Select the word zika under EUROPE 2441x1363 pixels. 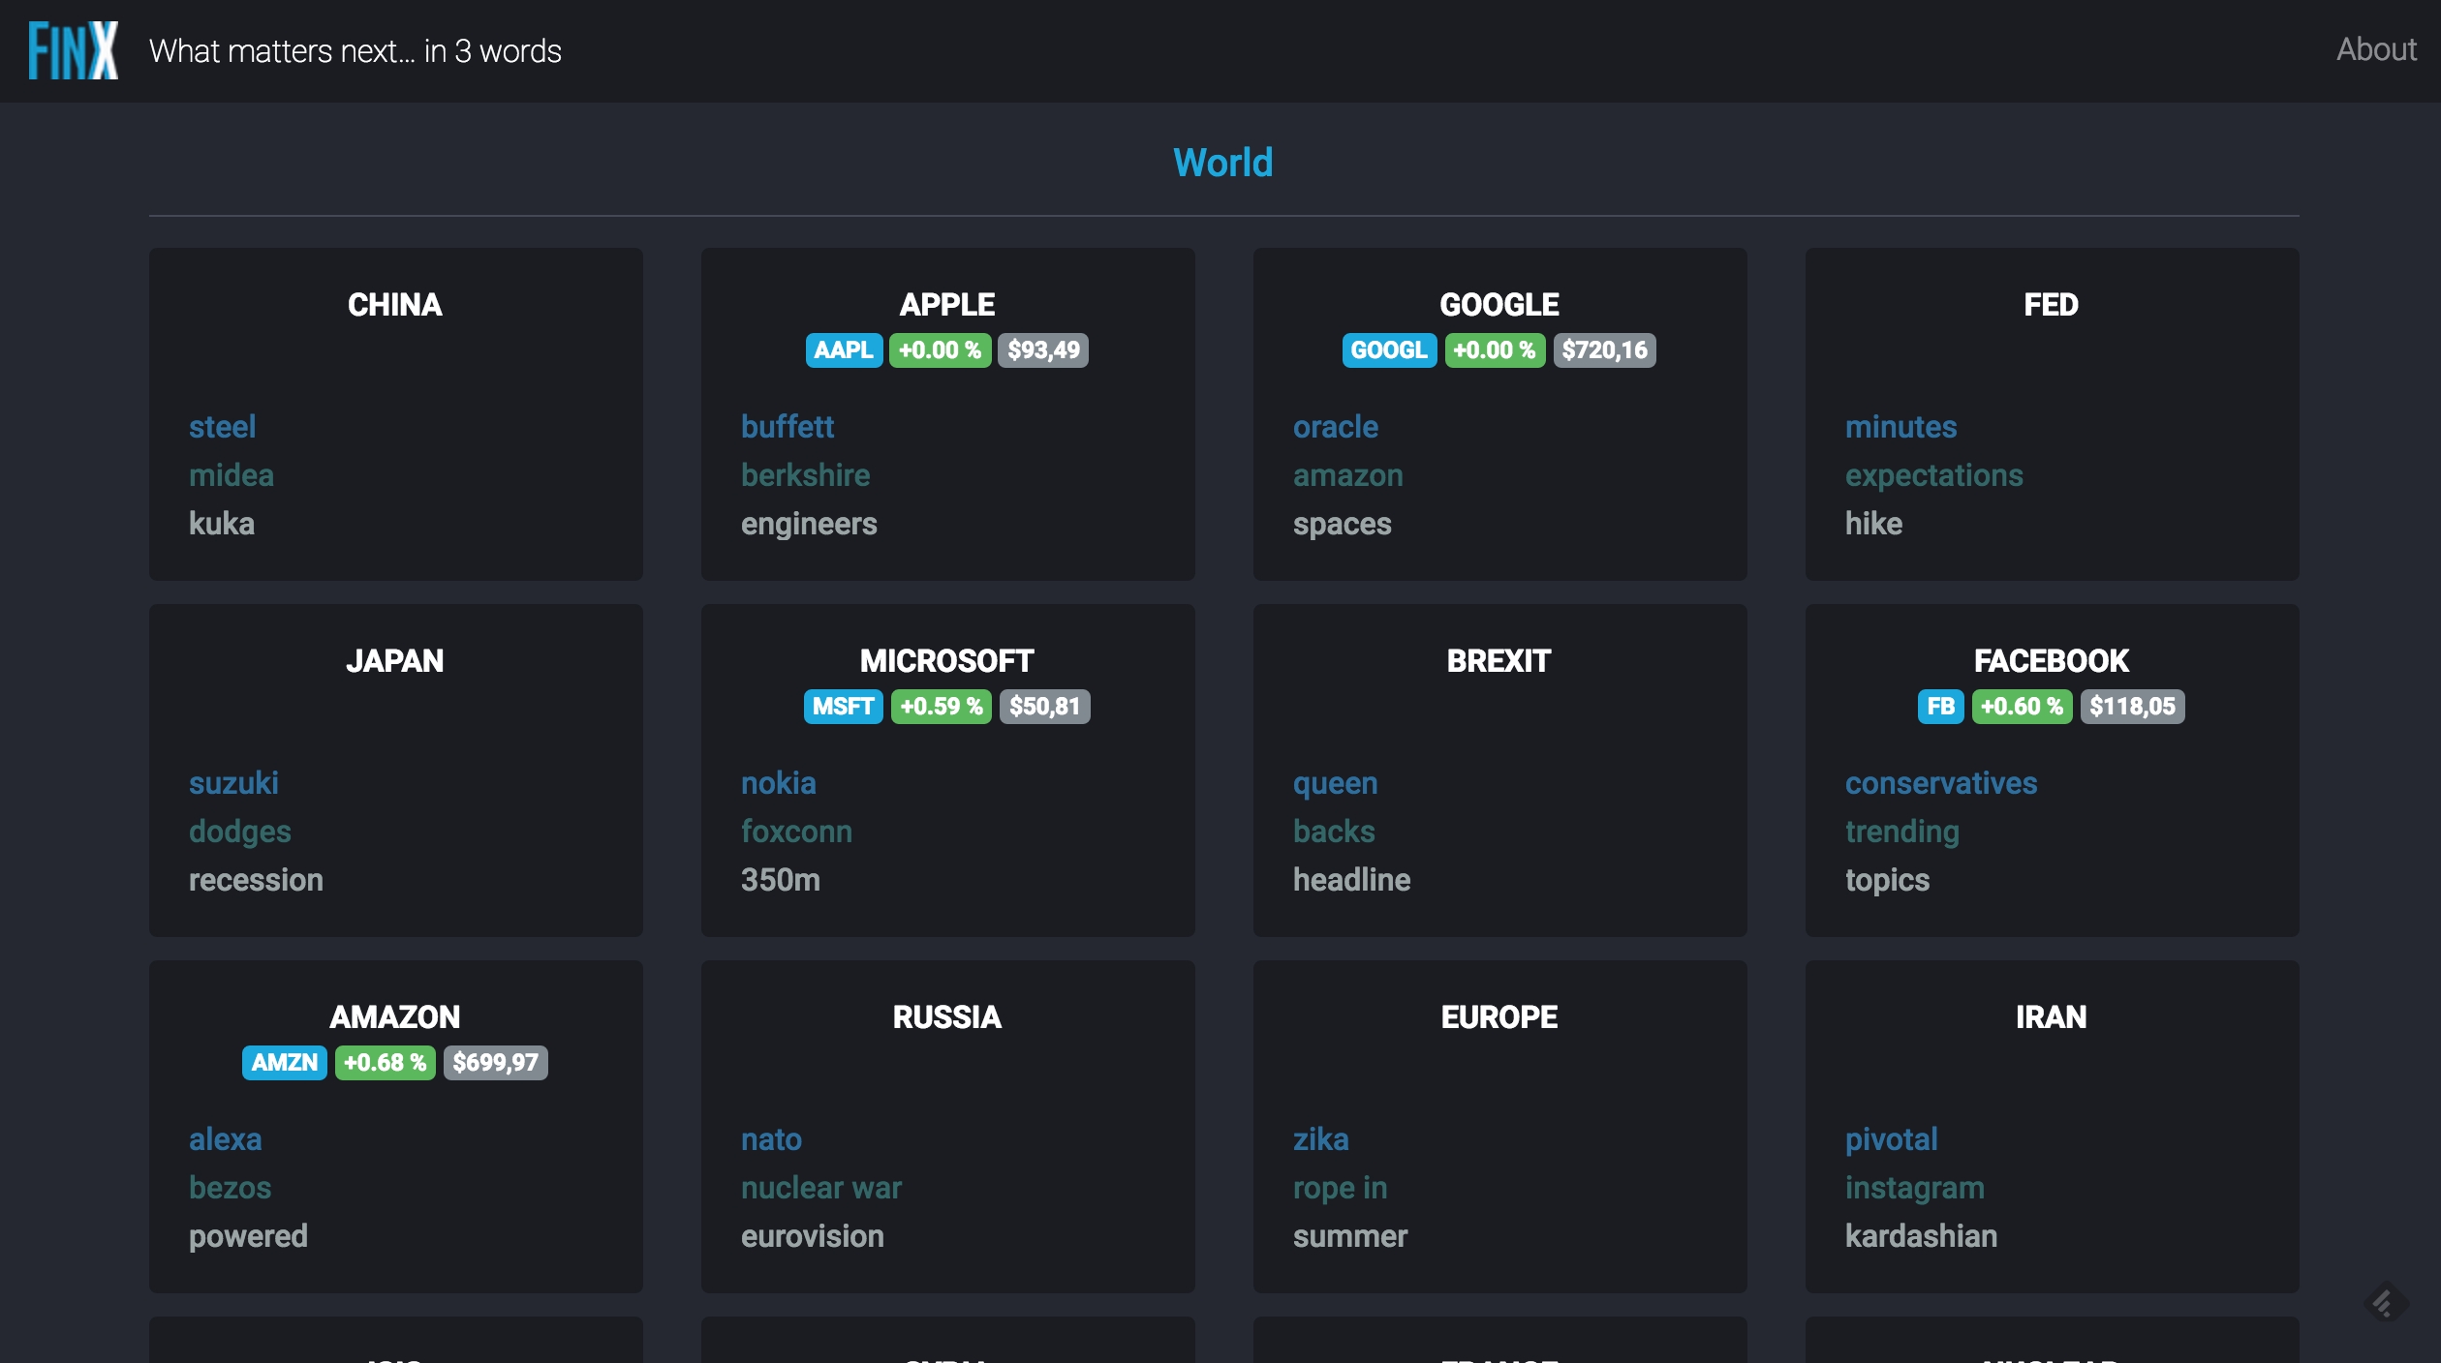pos(1321,1139)
